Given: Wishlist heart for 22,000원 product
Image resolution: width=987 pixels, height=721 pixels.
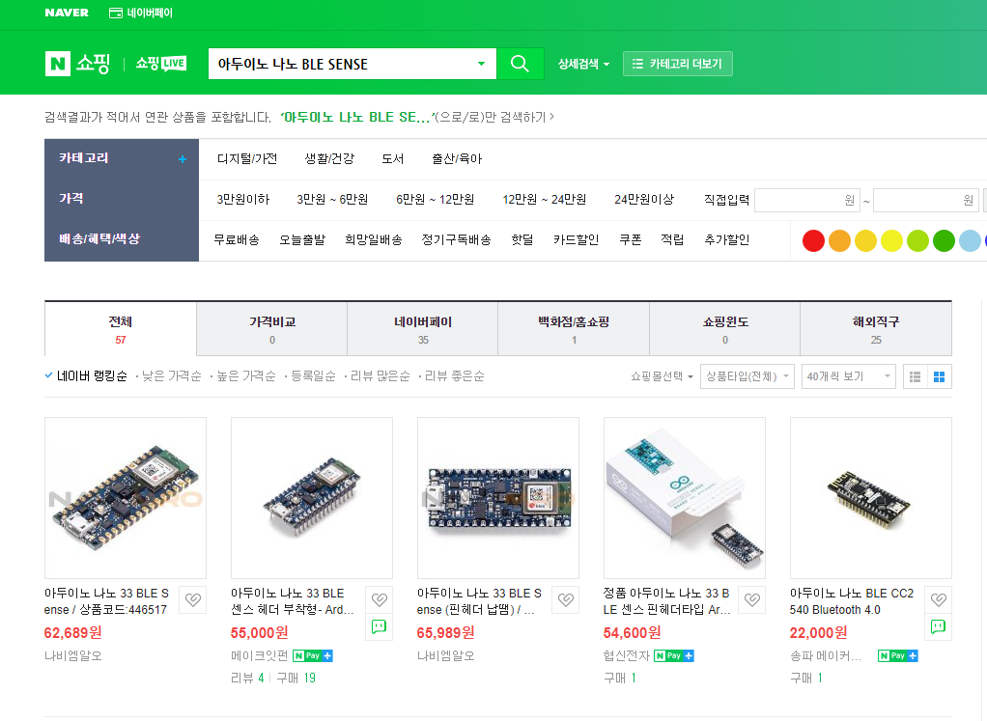Looking at the screenshot, I should coord(938,599).
